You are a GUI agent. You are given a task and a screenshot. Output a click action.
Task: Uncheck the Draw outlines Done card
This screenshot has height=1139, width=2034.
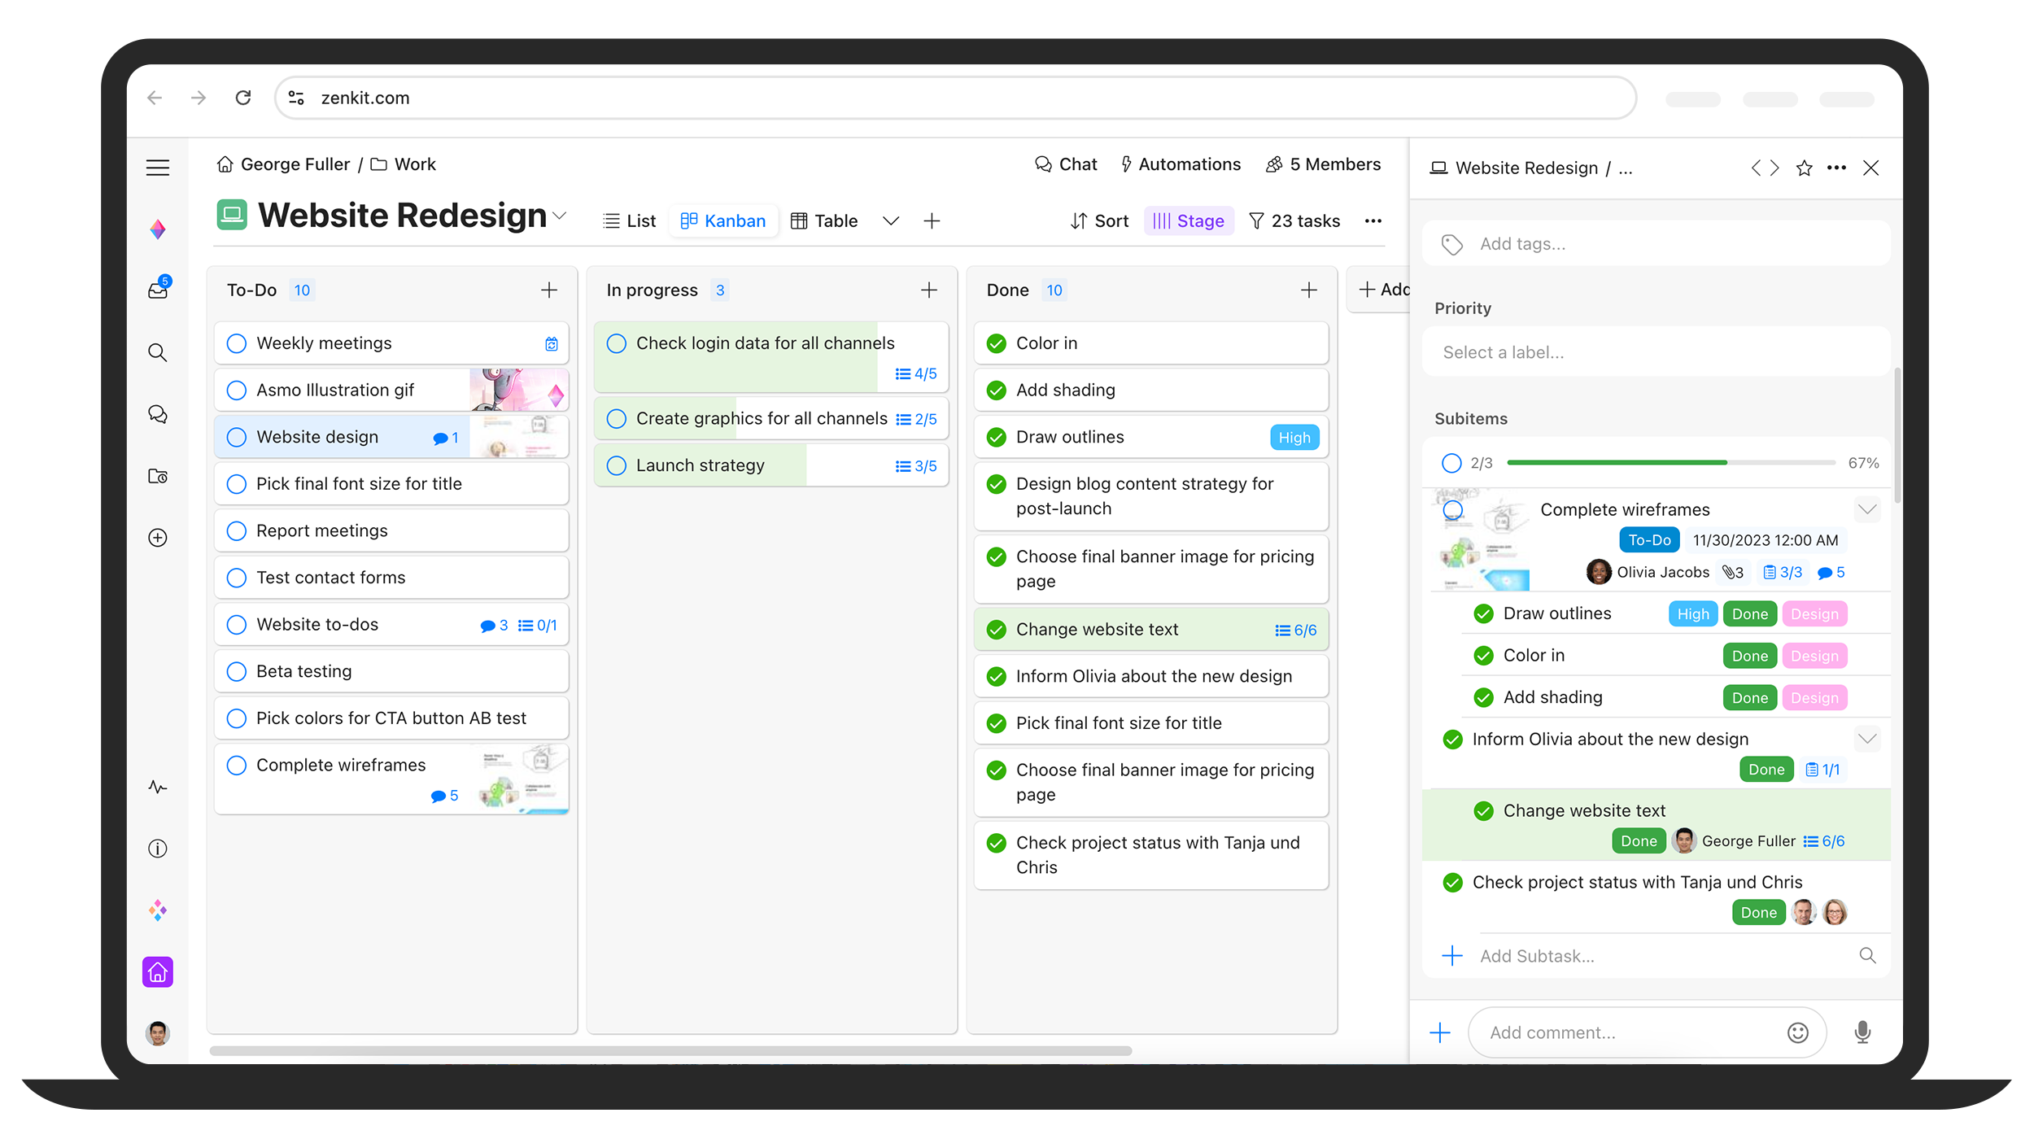(x=997, y=438)
